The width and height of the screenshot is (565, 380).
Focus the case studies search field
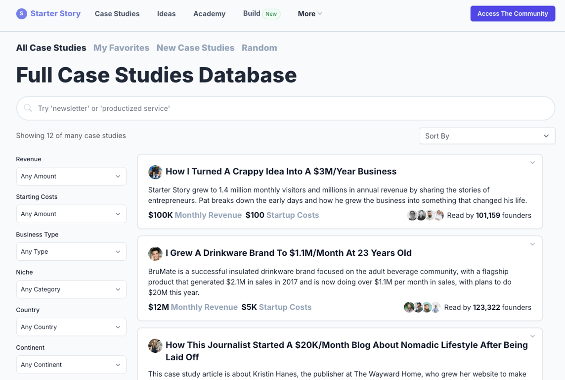coord(285,108)
